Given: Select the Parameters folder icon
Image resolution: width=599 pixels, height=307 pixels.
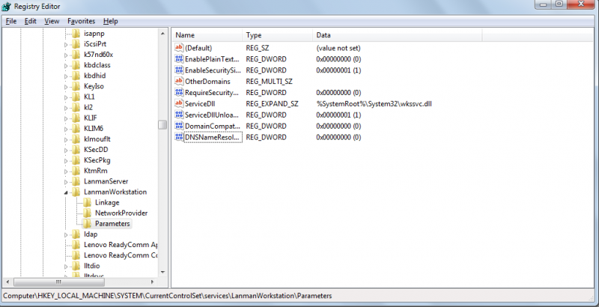Looking at the screenshot, I should [88, 223].
